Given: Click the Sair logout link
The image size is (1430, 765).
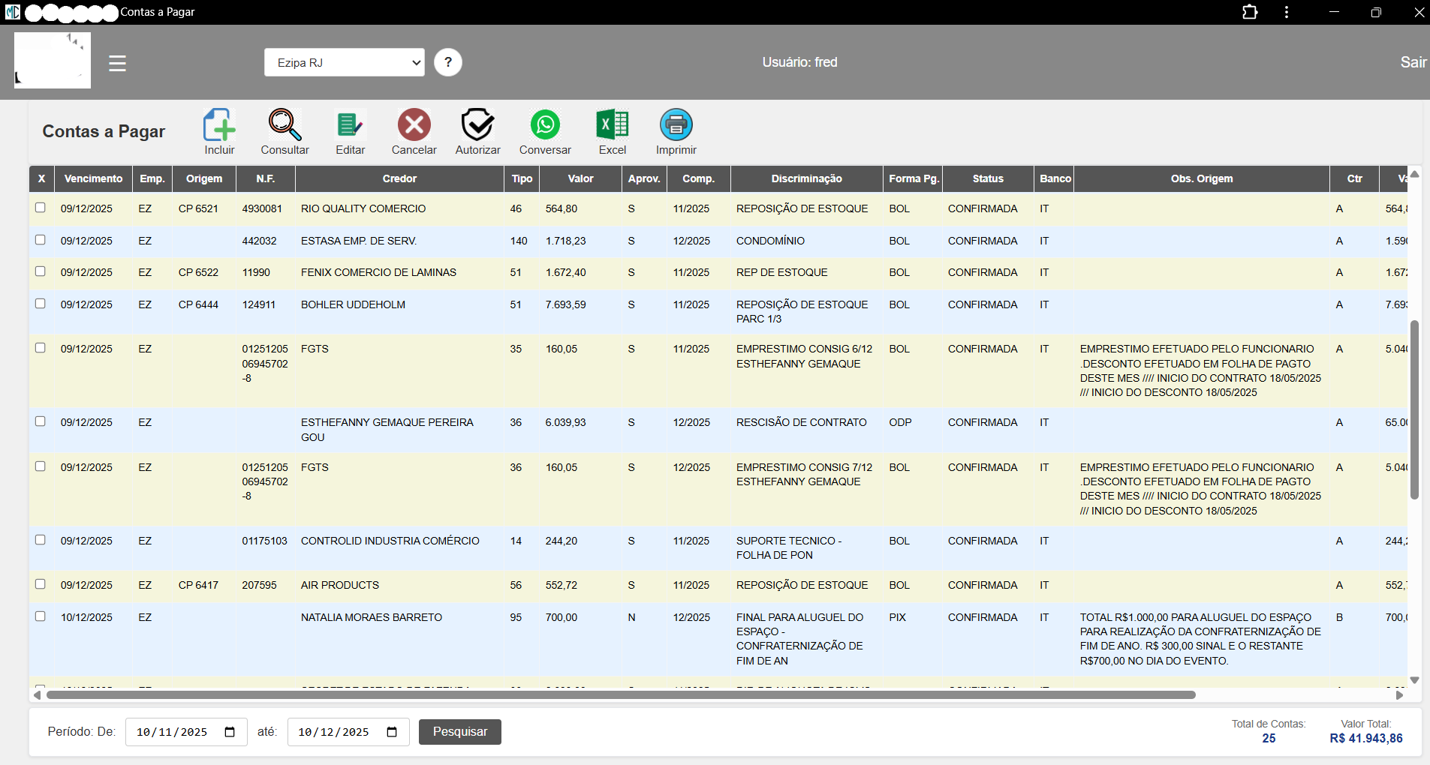Looking at the screenshot, I should pos(1412,62).
